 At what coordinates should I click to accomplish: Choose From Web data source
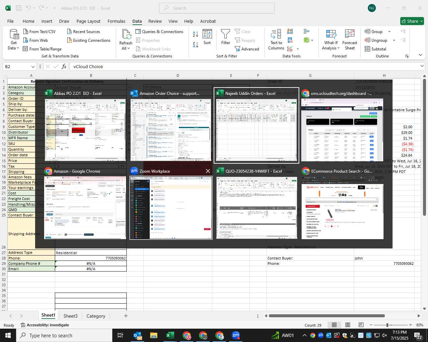[x=35, y=40]
